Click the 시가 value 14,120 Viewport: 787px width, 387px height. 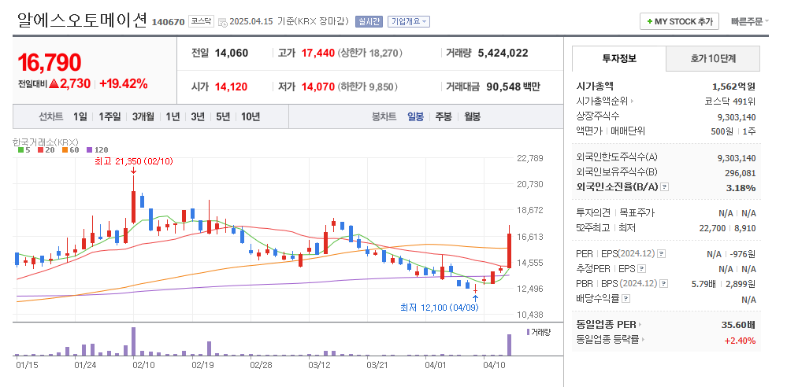(231, 87)
